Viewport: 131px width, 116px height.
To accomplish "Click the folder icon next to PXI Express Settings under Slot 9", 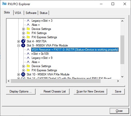I will tap(28, 70).
